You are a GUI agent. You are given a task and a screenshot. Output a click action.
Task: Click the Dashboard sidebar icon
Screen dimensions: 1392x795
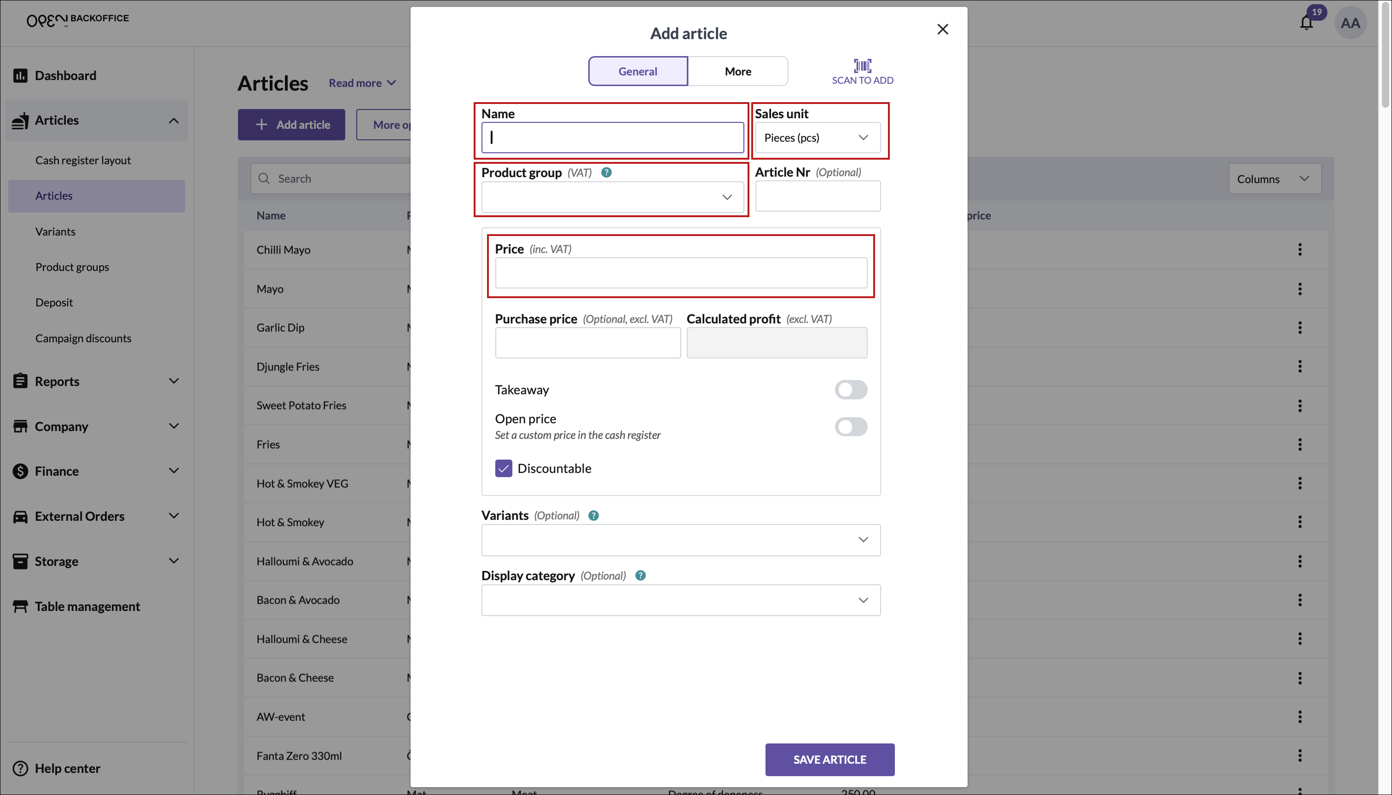[20, 75]
